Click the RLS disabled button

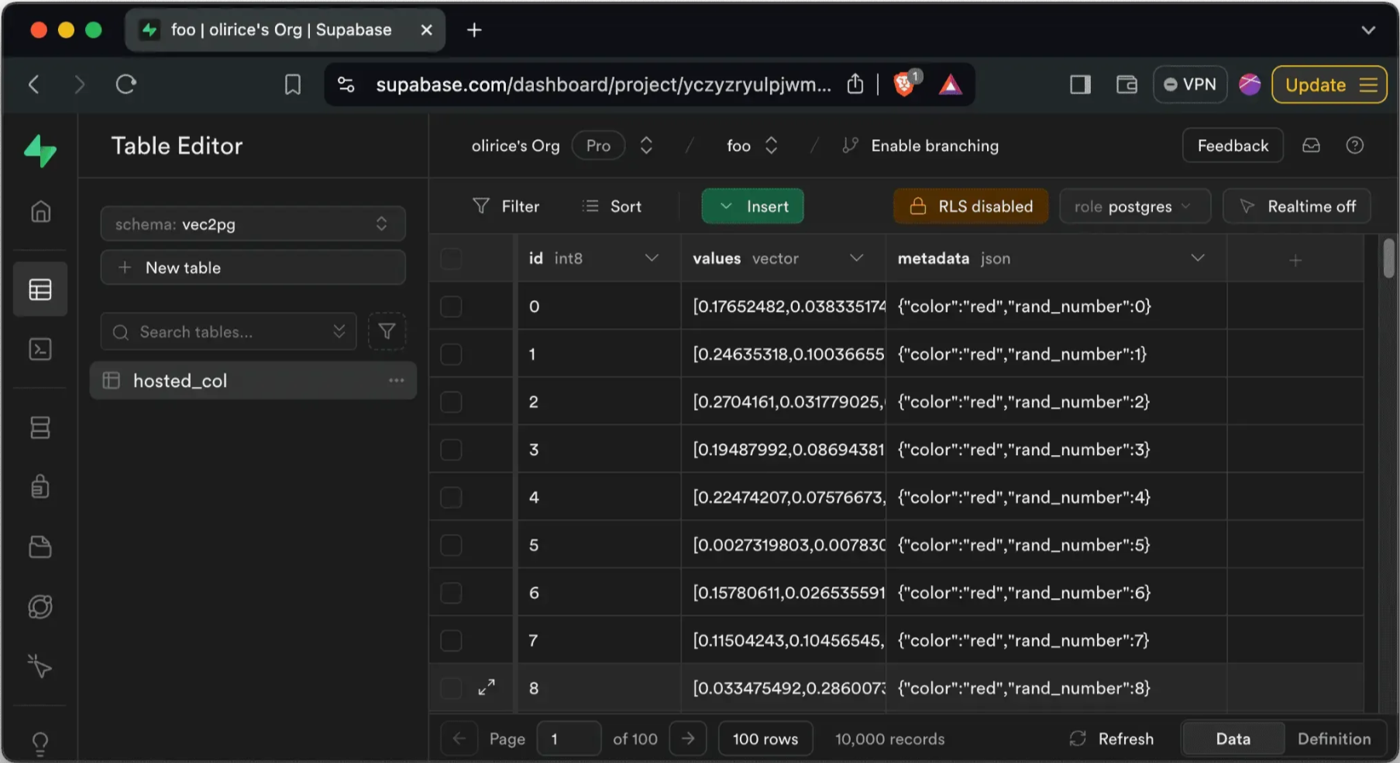[971, 207]
